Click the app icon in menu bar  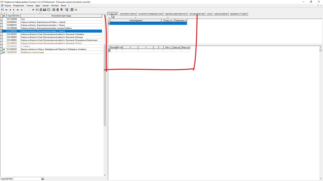(2, 6)
